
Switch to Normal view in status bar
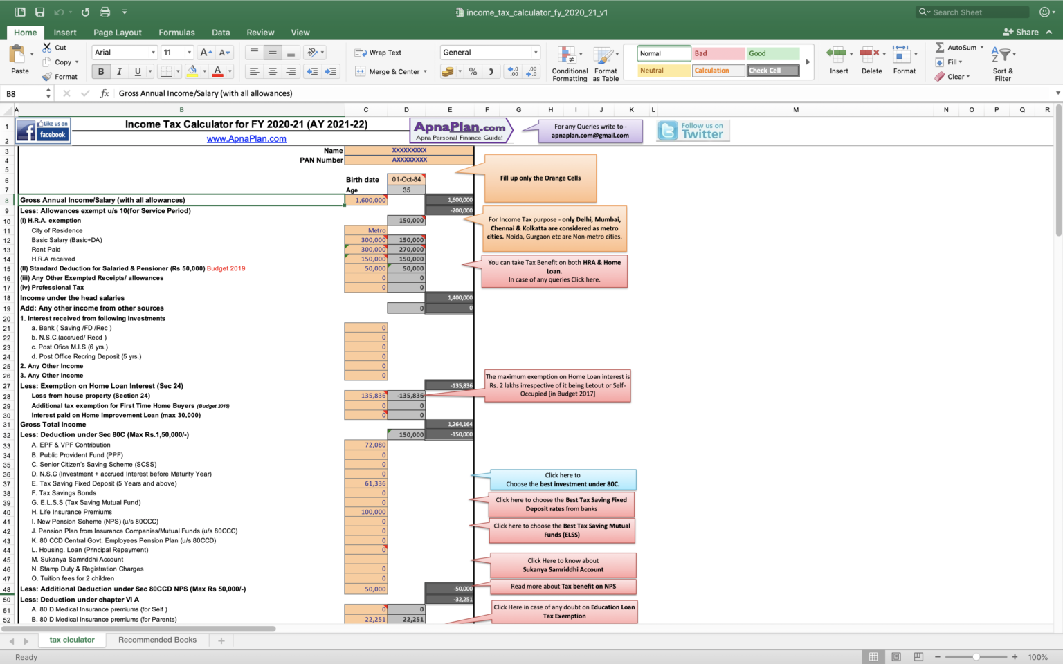873,657
